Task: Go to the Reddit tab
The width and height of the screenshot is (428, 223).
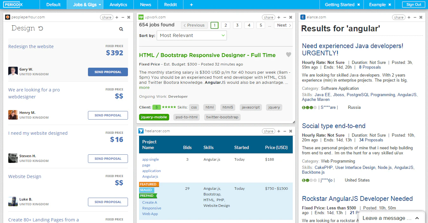Action: [171, 4]
